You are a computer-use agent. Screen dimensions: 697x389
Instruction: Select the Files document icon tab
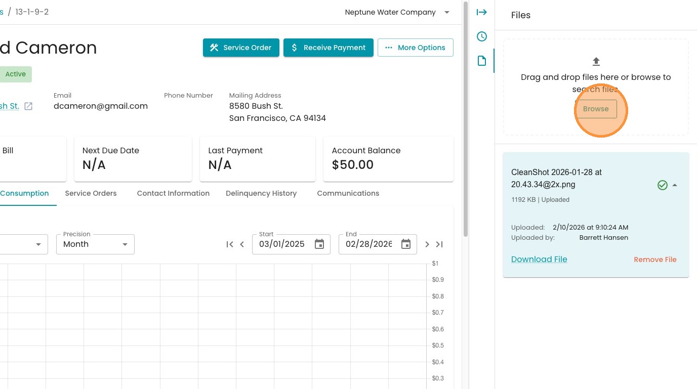pos(481,61)
